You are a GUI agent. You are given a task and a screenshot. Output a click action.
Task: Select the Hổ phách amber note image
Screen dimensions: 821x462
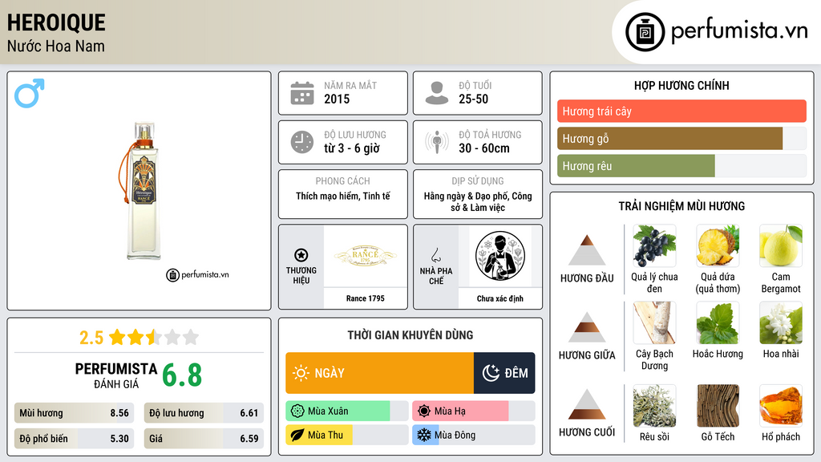tap(781, 406)
